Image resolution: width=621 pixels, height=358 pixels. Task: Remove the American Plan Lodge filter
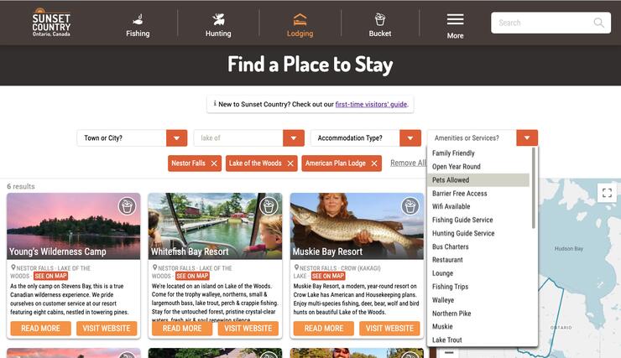374,163
